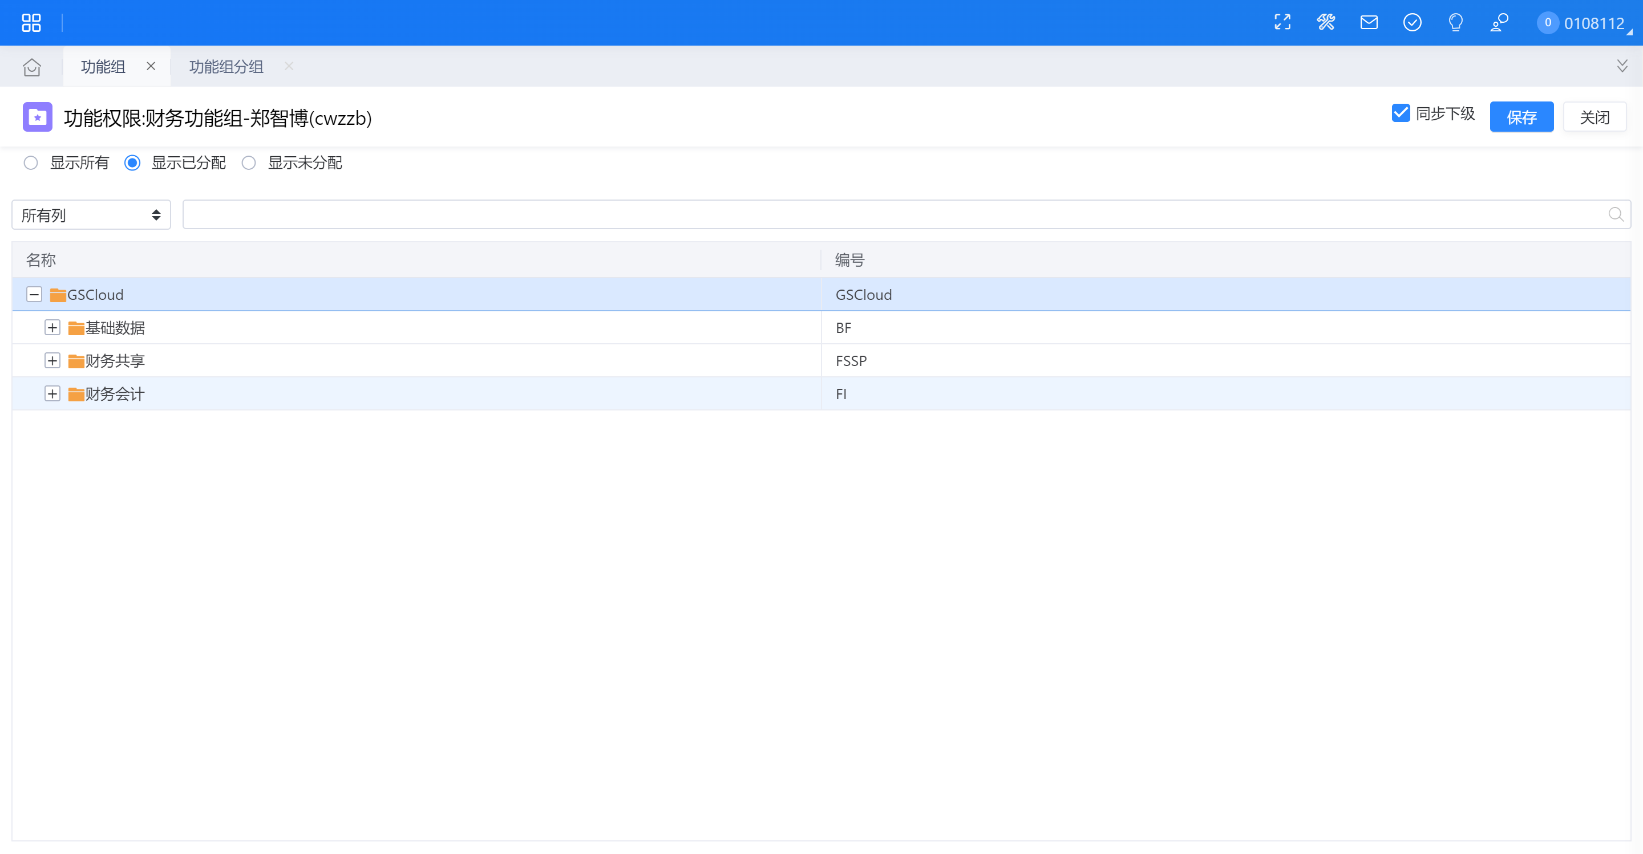Click the 保存 button

[1521, 117]
